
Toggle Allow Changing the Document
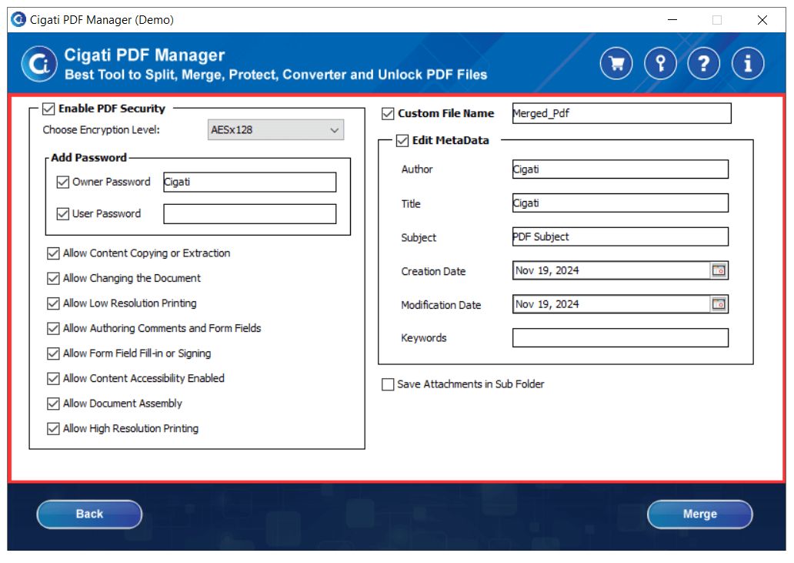53,278
